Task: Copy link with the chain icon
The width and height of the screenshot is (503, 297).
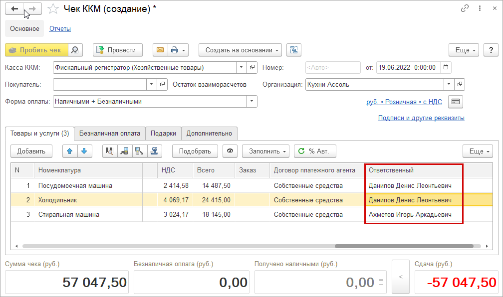Action: (x=465, y=8)
